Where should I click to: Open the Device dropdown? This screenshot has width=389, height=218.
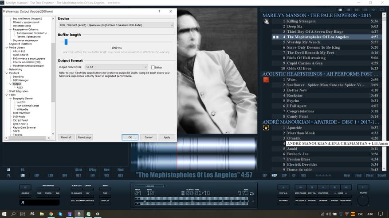point(116,25)
